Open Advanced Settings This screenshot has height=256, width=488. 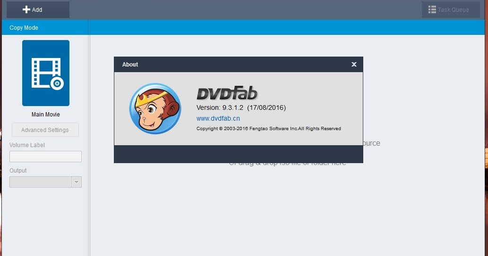pos(45,130)
